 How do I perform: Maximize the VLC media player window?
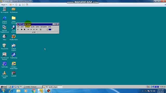[55, 24]
